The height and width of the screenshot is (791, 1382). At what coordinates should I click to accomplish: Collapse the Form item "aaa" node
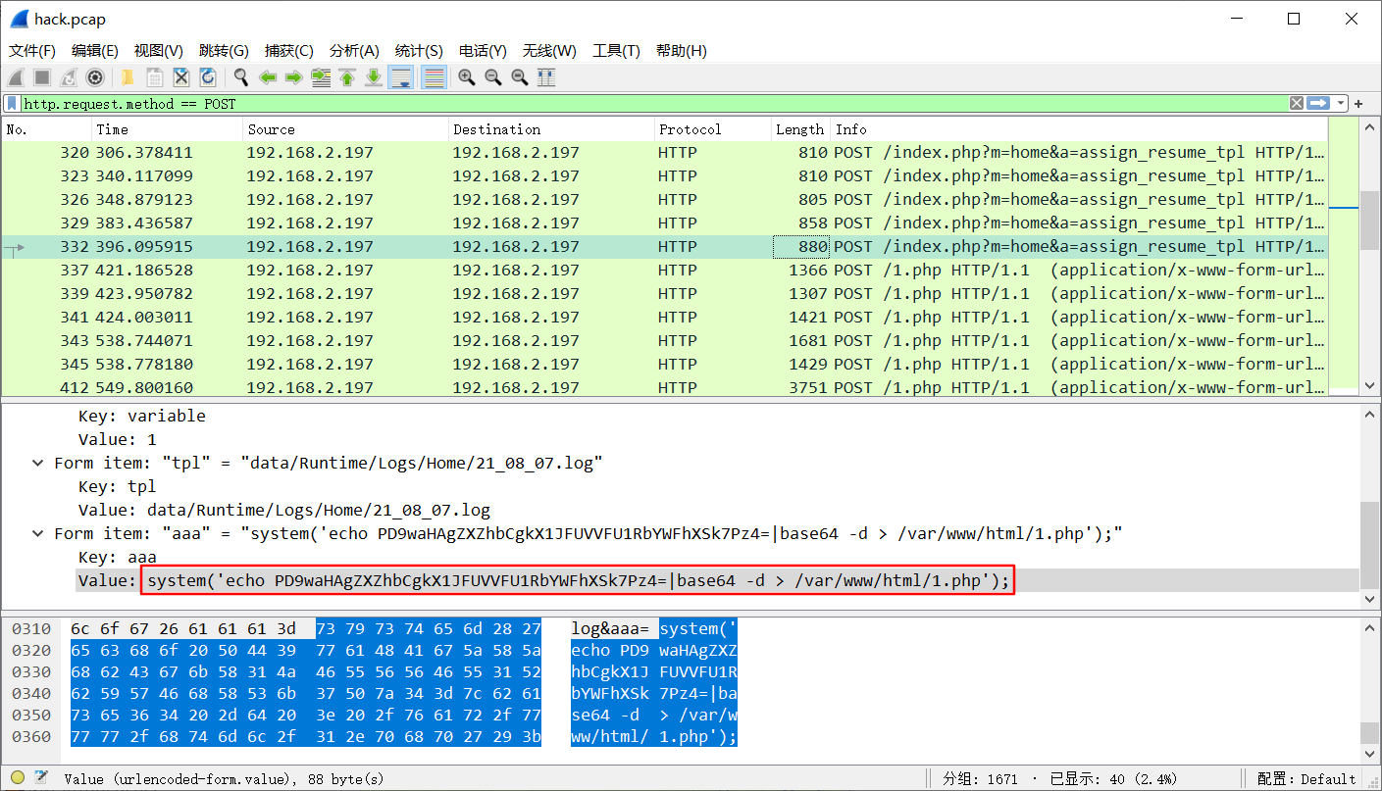pos(37,533)
